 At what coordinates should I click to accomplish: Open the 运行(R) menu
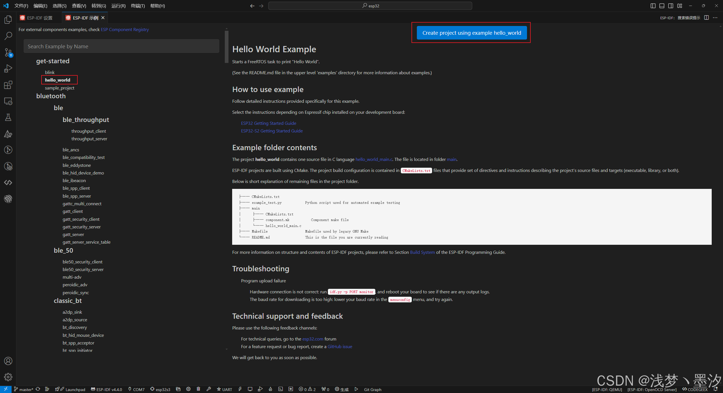118,6
